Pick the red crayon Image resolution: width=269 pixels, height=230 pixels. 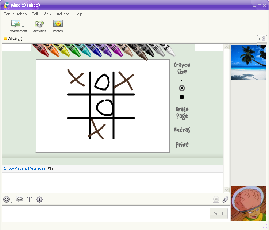(41, 50)
